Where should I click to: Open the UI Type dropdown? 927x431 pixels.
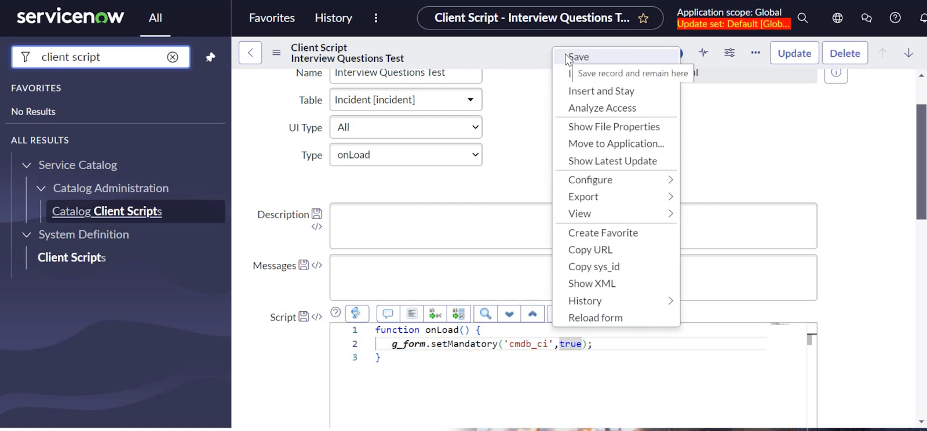pos(406,127)
